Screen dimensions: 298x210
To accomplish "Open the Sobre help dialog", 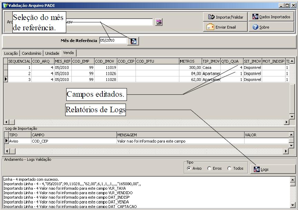I will point(271,27).
